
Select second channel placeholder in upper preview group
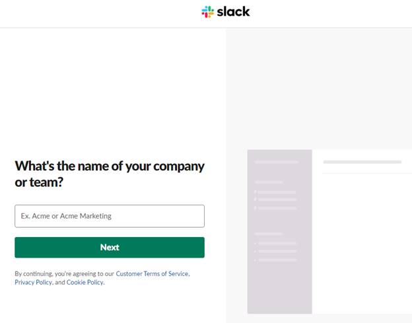[x=277, y=199]
